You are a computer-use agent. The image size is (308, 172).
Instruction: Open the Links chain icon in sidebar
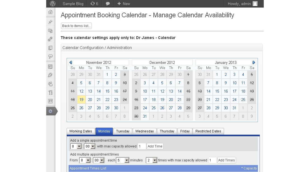[x=50, y=39]
